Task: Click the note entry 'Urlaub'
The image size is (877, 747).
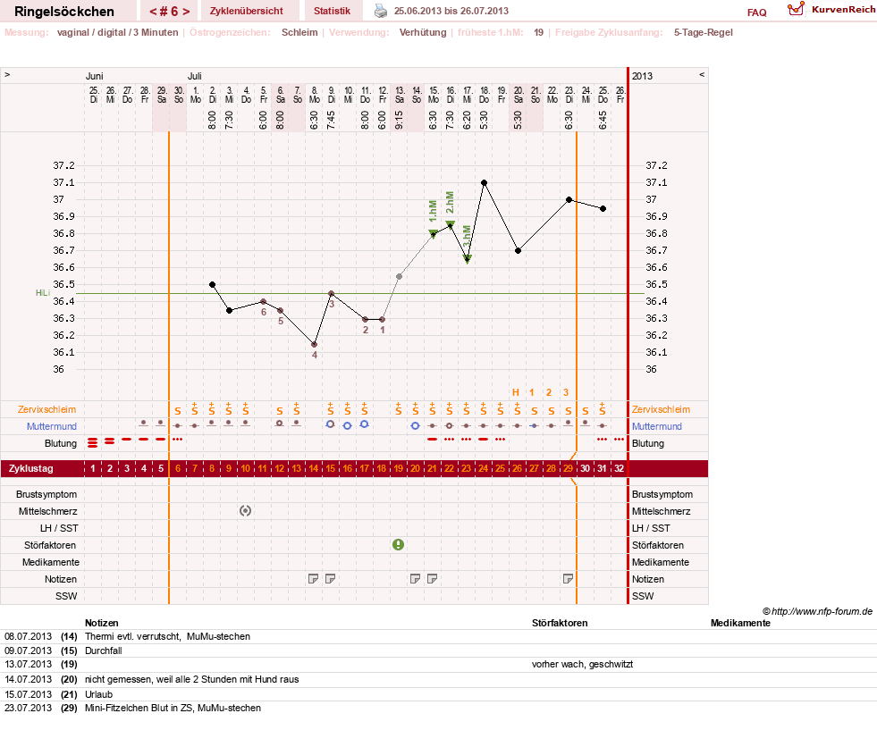Action: point(99,694)
